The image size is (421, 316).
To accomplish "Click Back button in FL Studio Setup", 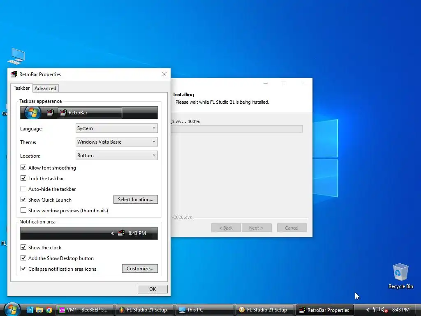I will click(226, 228).
